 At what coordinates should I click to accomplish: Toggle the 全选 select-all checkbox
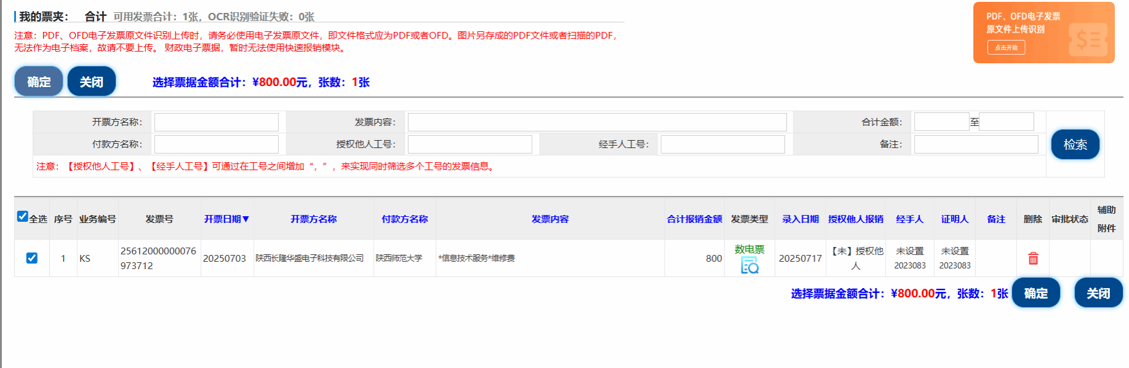pyautogui.click(x=23, y=216)
